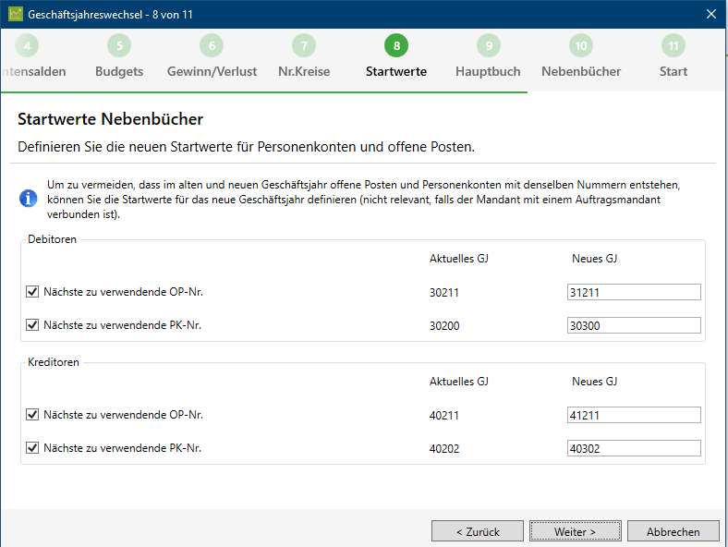Click Kreditoren current PK value 40202
Screen dimensions: 728x547
pos(444,448)
